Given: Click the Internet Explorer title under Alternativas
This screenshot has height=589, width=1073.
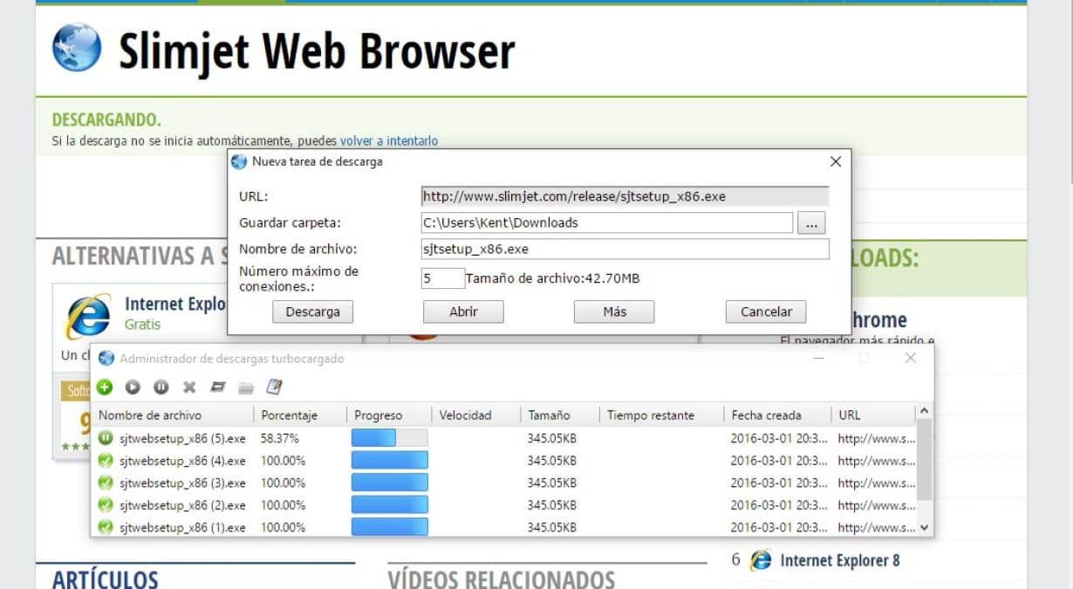Looking at the screenshot, I should (x=175, y=304).
